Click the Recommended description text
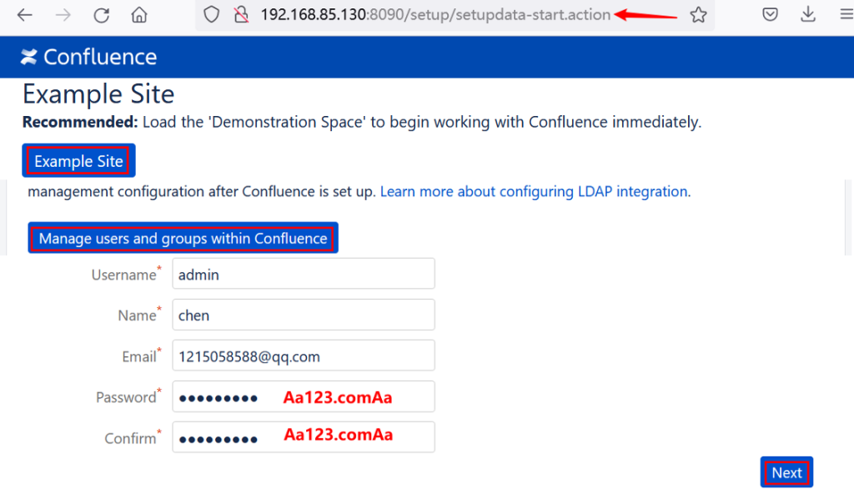The height and width of the screenshot is (489, 854). click(362, 122)
